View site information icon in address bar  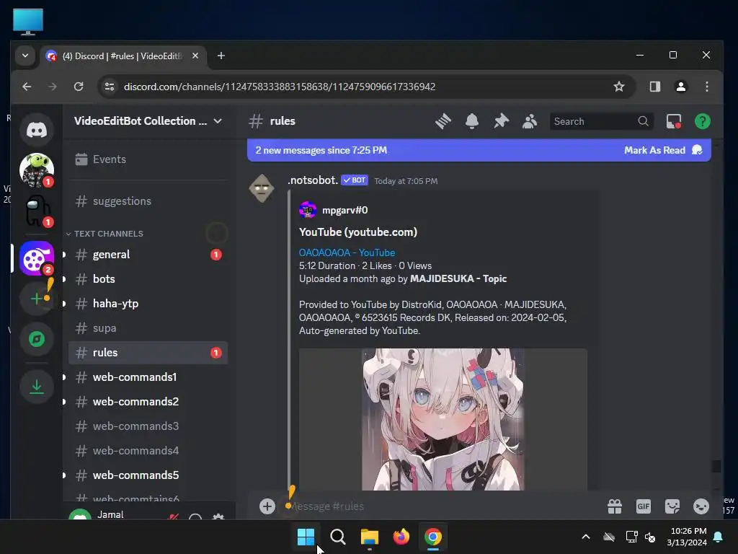(110, 87)
